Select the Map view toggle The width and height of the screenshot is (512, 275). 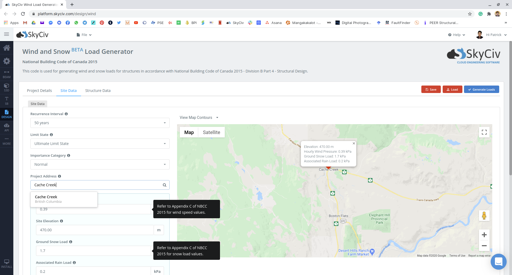tap(189, 132)
